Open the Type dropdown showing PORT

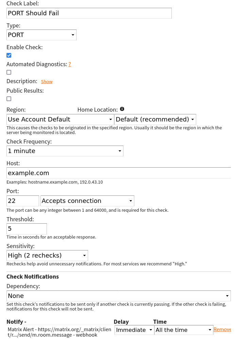coord(41,35)
